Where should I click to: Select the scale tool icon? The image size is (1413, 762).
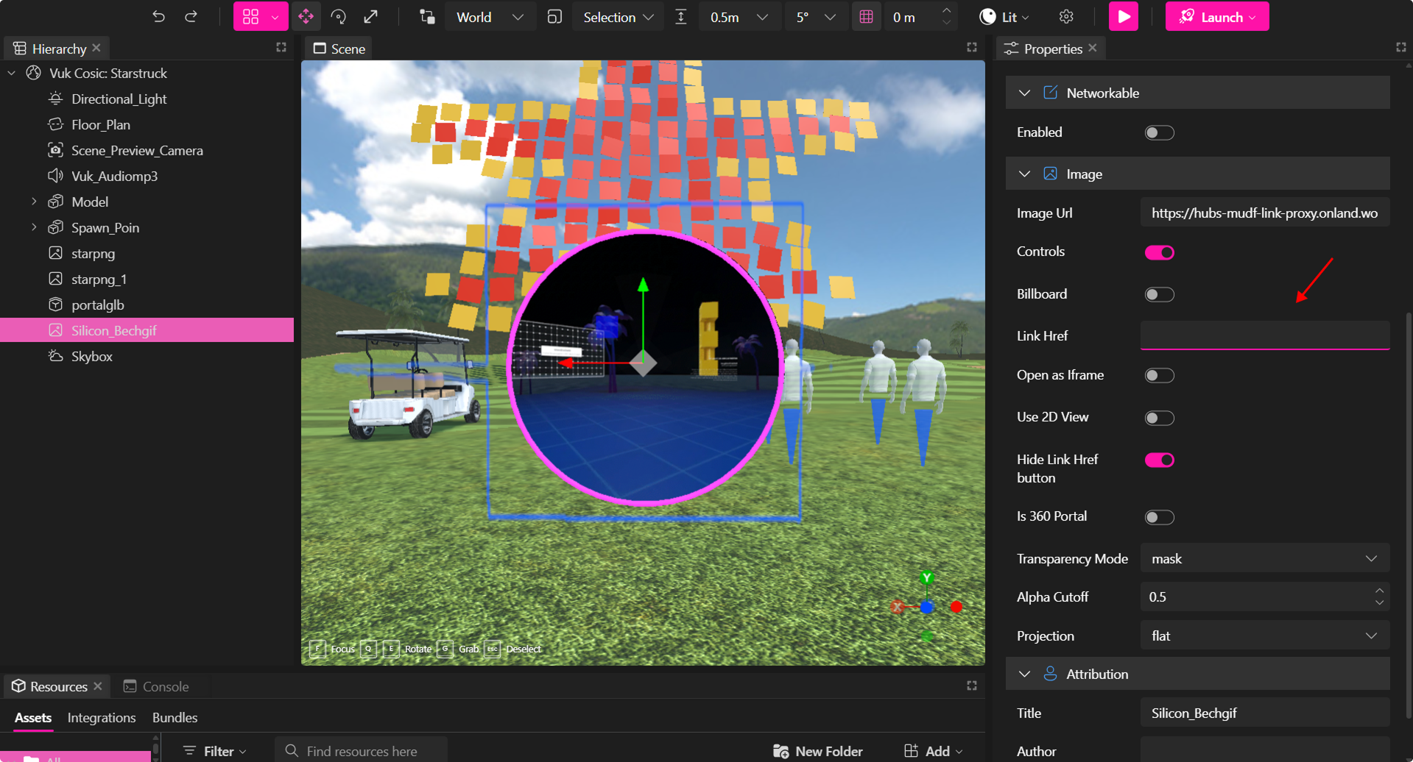point(371,16)
